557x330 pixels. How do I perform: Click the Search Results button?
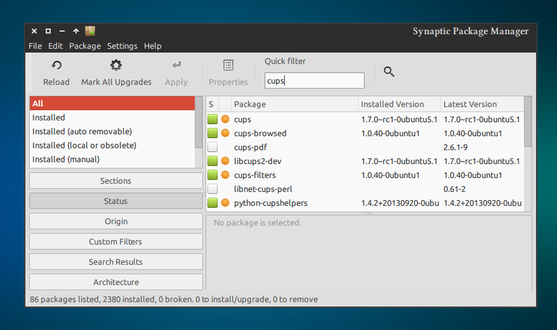(116, 262)
